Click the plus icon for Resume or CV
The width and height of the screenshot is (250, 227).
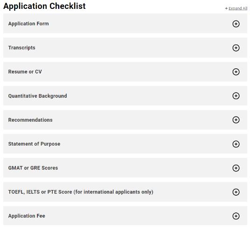[236, 72]
